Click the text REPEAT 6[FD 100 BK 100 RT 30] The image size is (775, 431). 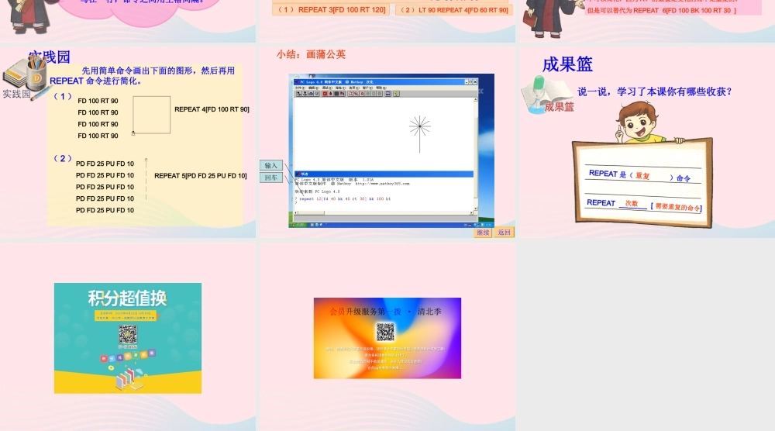[685, 10]
